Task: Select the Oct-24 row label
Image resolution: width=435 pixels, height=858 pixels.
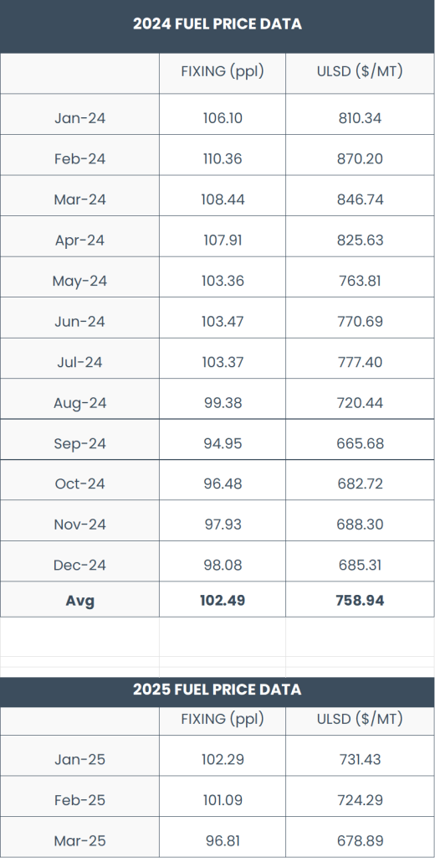Action: click(79, 483)
